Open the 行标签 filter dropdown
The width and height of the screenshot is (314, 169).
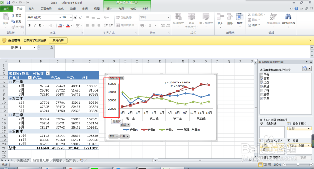[x=30, y=77]
